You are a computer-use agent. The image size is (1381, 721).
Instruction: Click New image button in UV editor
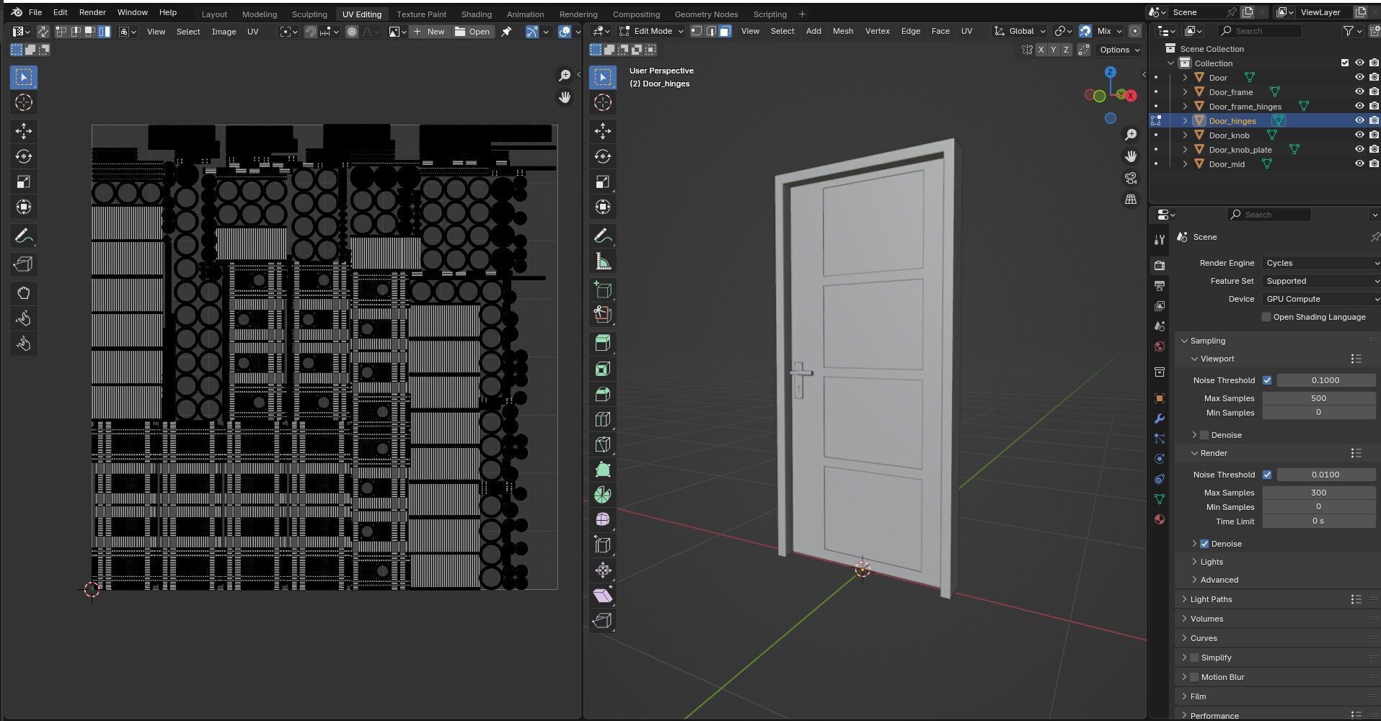click(x=429, y=32)
